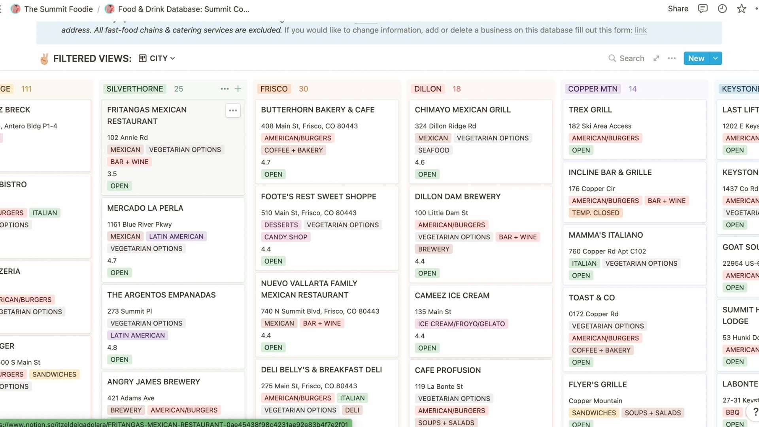Click the 1161 Blue River Pkwy address
The height and width of the screenshot is (427, 759).
pos(139,225)
